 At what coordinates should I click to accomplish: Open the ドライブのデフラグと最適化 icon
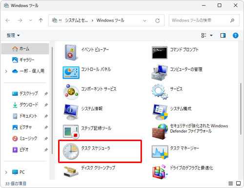160,172
